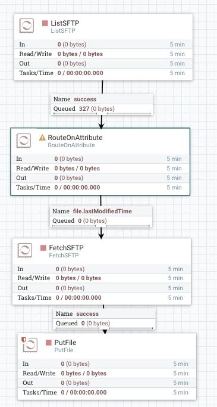Click the red stopped indicator beside ListSFTP
This screenshot has width=217, height=407.
click(45, 23)
